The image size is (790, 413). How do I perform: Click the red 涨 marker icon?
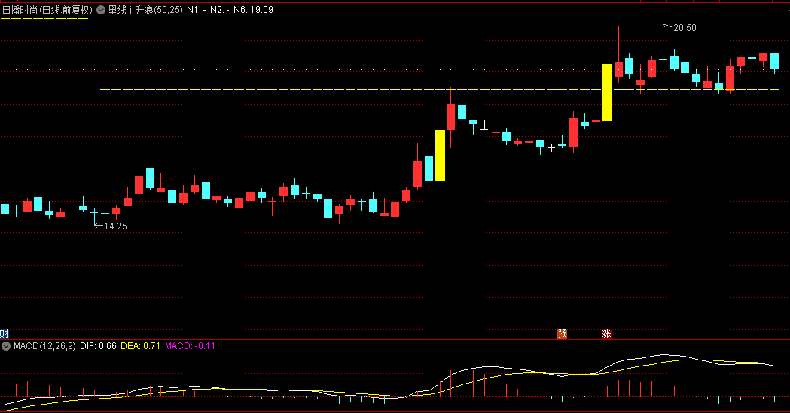point(606,334)
